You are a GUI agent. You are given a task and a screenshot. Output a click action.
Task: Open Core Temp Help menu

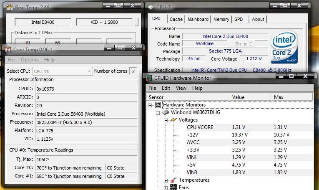coord(49,60)
